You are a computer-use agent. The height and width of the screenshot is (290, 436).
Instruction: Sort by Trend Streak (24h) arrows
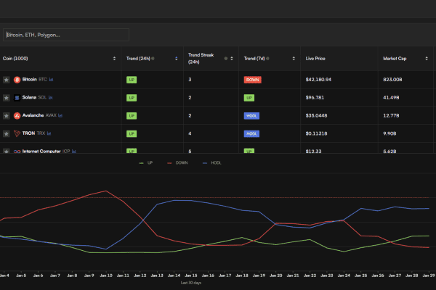click(232, 59)
